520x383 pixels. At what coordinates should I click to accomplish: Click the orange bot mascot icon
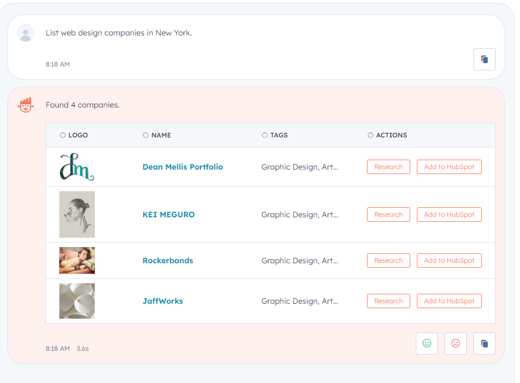pos(26,105)
